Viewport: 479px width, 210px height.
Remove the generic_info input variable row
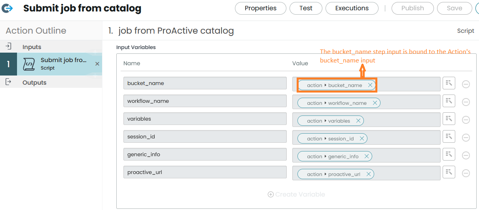click(466, 155)
